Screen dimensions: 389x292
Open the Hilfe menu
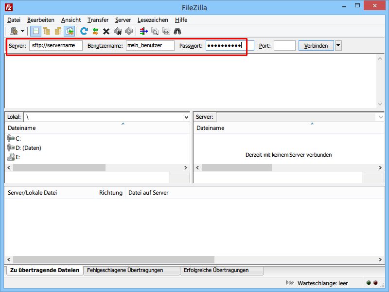[181, 20]
